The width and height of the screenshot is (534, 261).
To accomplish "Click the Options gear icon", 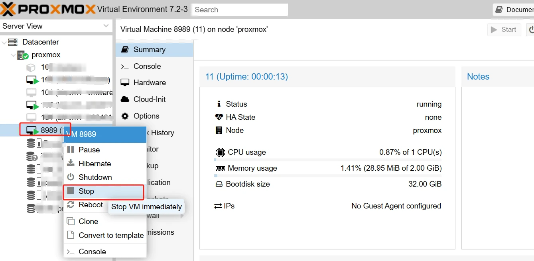I will pyautogui.click(x=125, y=116).
